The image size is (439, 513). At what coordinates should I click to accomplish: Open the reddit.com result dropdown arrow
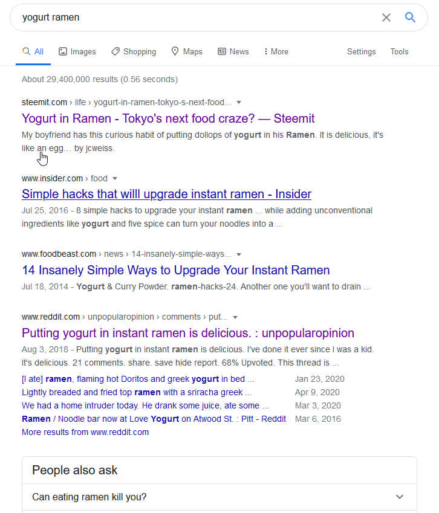[x=235, y=317]
